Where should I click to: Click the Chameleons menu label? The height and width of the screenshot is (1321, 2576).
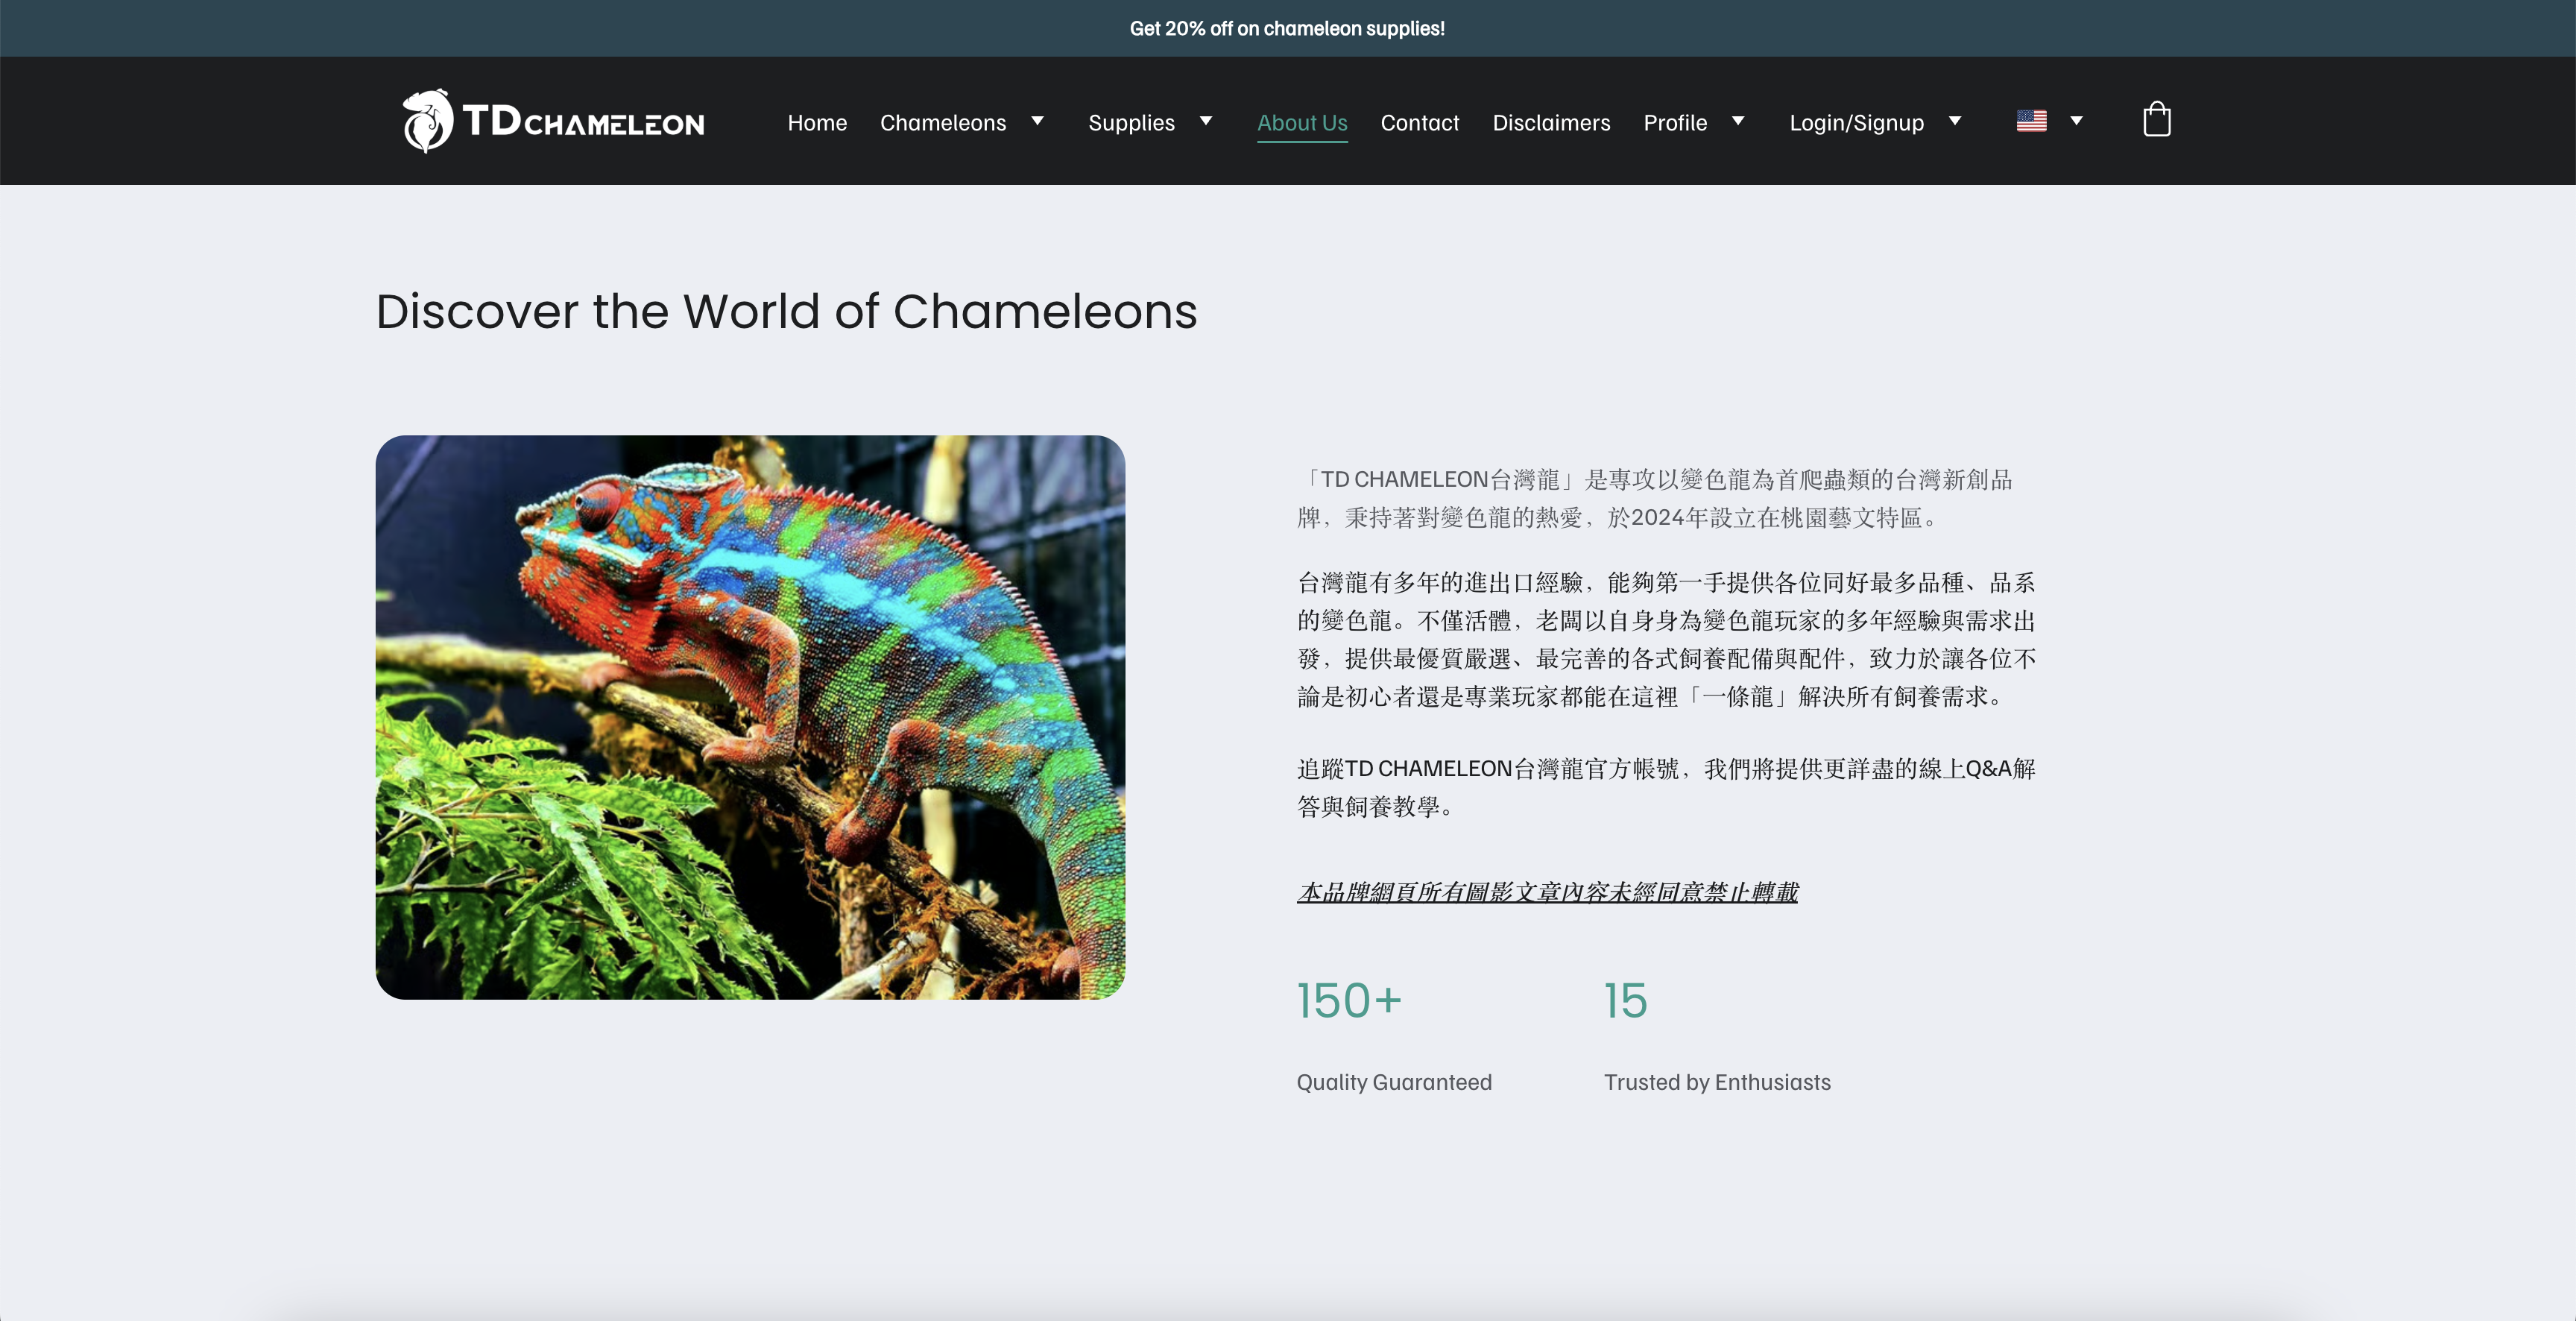point(942,122)
